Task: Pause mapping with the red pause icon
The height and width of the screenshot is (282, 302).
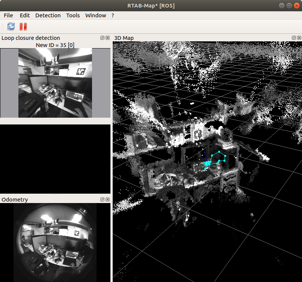Action: [23, 26]
